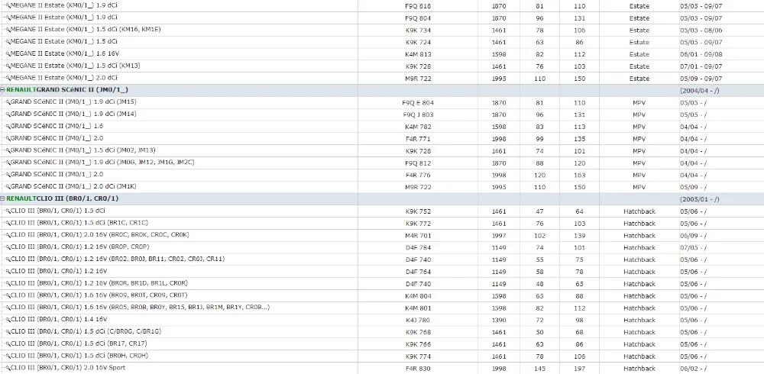Select engine code K4J 780
764x374 pixels.
coord(418,320)
